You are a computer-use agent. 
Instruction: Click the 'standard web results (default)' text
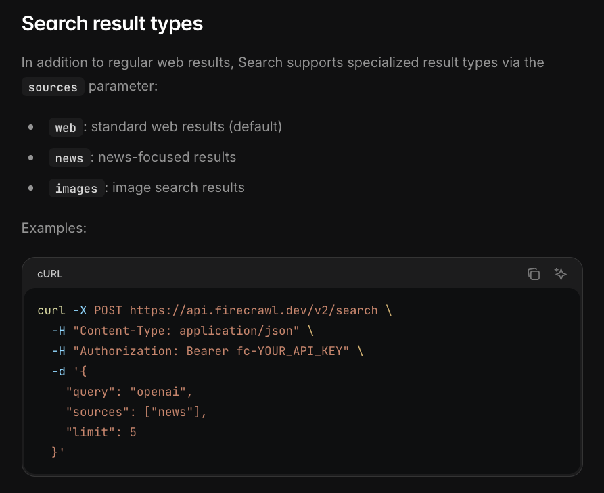pos(187,127)
